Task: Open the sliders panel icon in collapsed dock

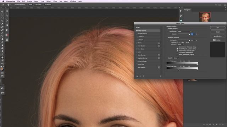Action: [7, 16]
